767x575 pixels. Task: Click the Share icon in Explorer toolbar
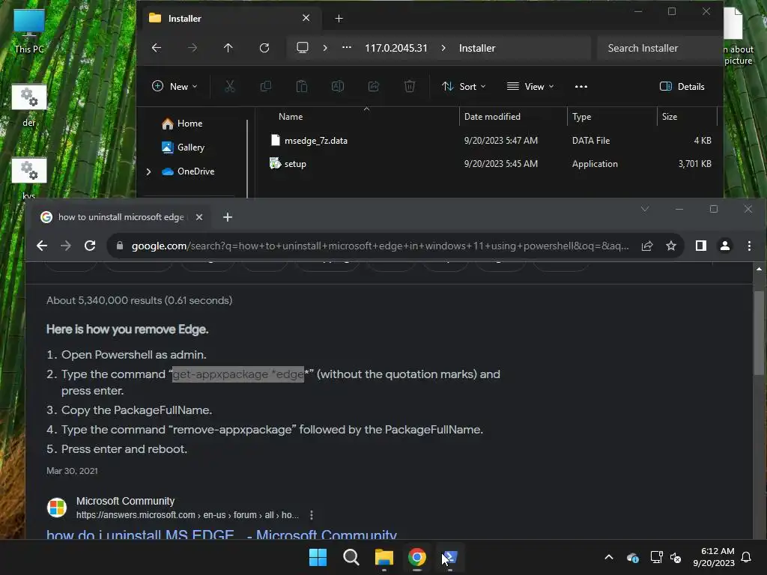(374, 87)
